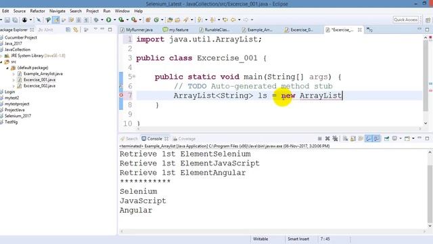Click the Back navigation arrow icon
433x244 pixels.
click(233, 20)
